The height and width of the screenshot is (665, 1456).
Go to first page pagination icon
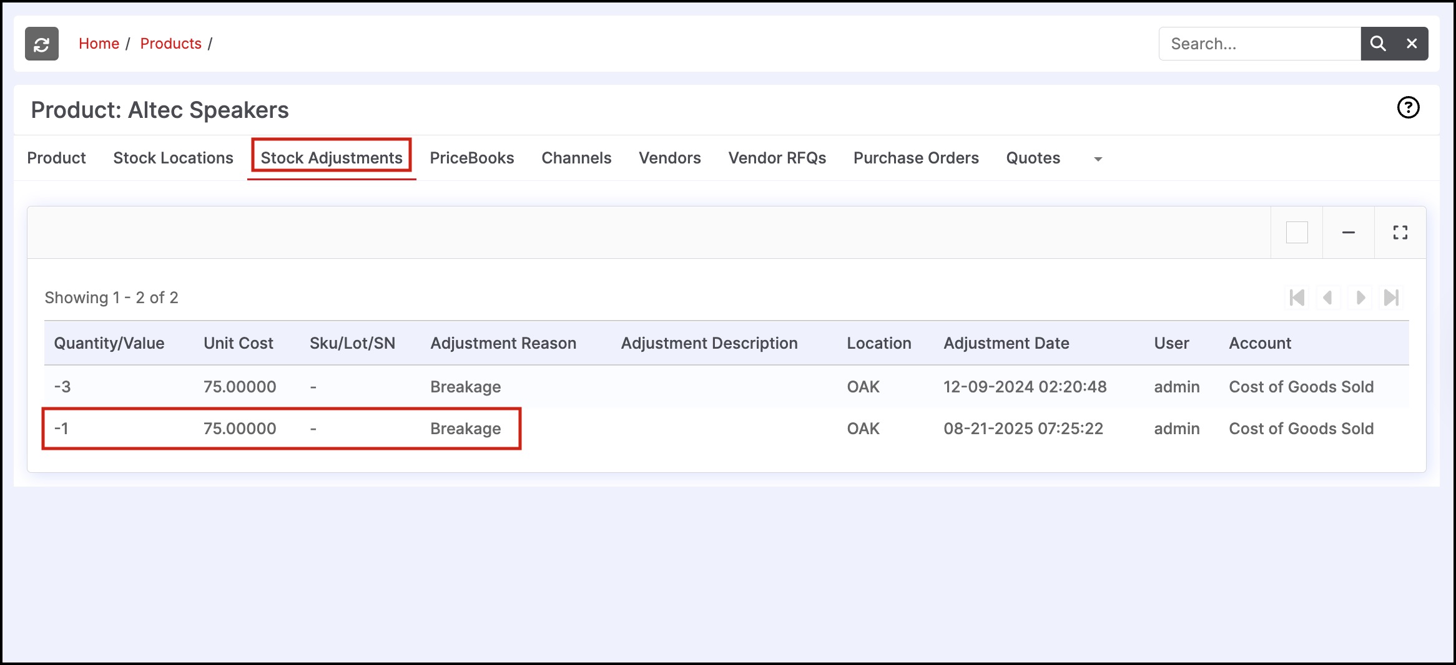click(x=1297, y=298)
